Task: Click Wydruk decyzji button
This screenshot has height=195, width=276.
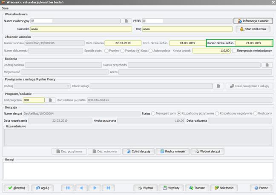Action: coord(207,151)
